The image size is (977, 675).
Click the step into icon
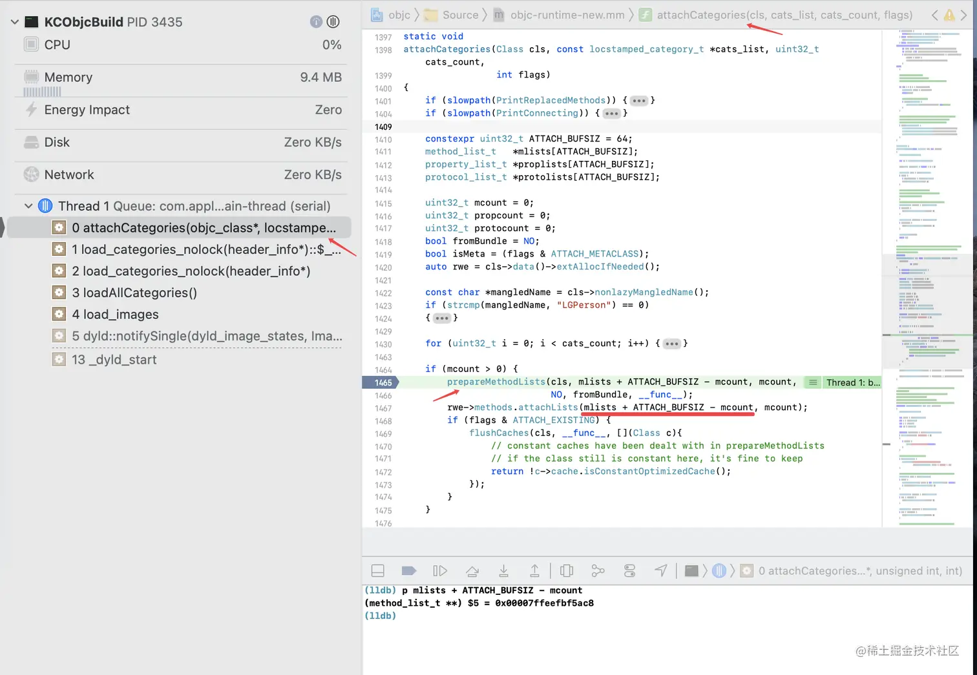coord(503,570)
